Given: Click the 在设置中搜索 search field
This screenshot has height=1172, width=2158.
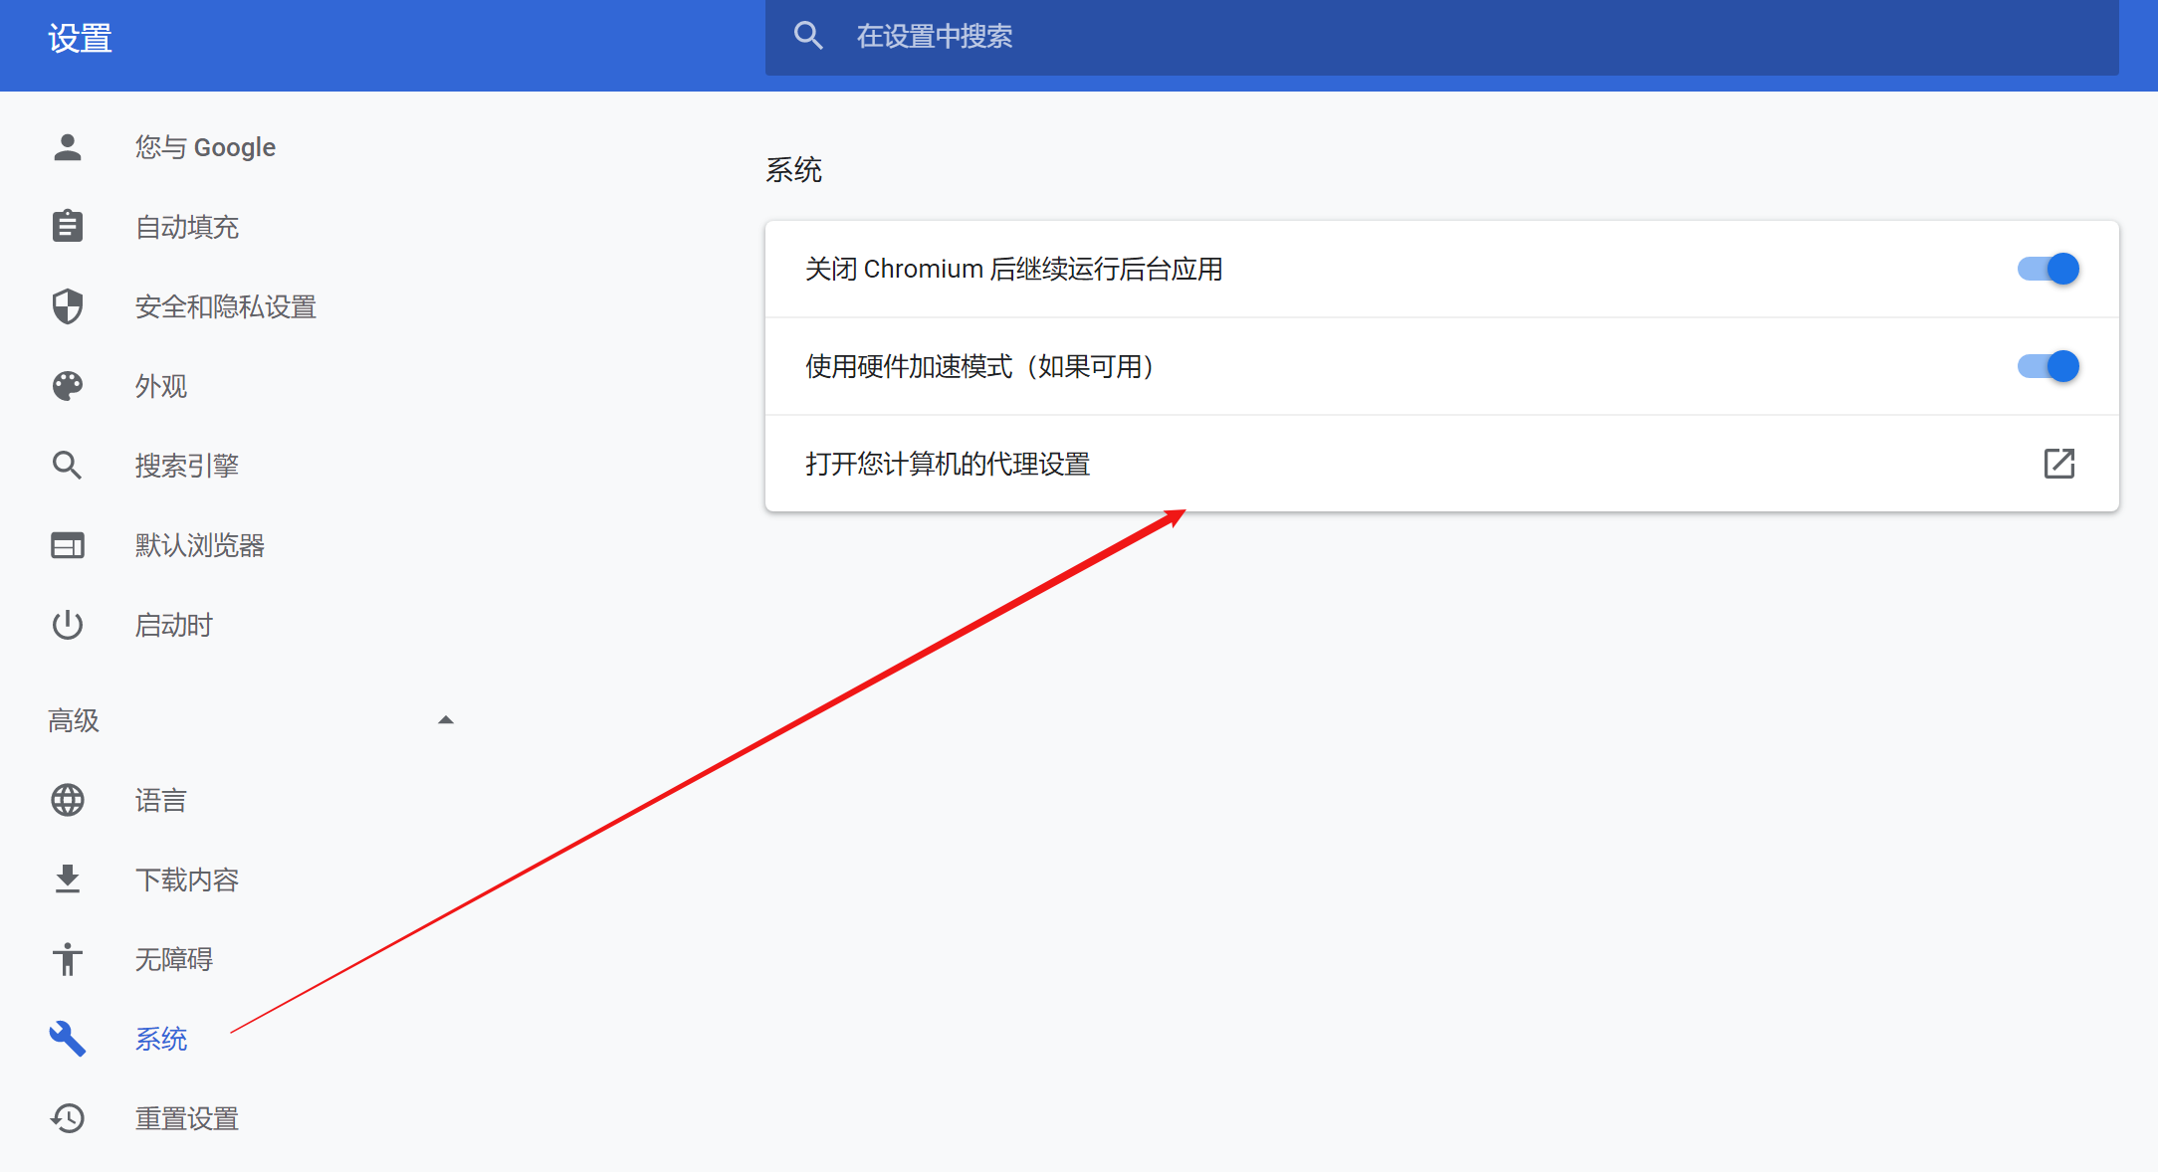Looking at the screenshot, I should [1441, 37].
